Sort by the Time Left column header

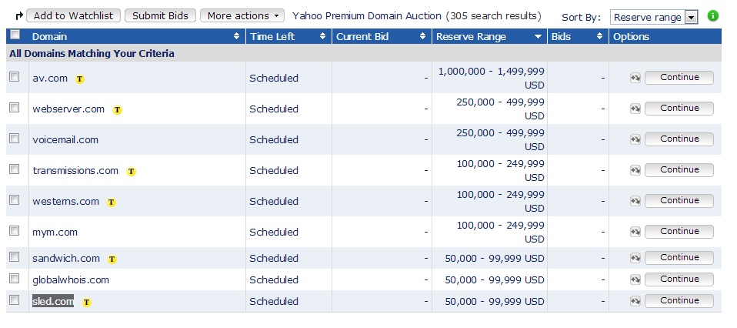coord(288,36)
